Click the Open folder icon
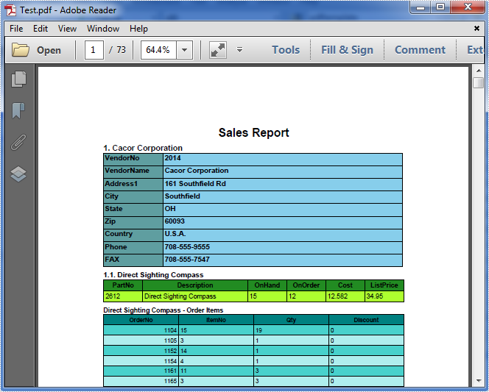 (21, 50)
